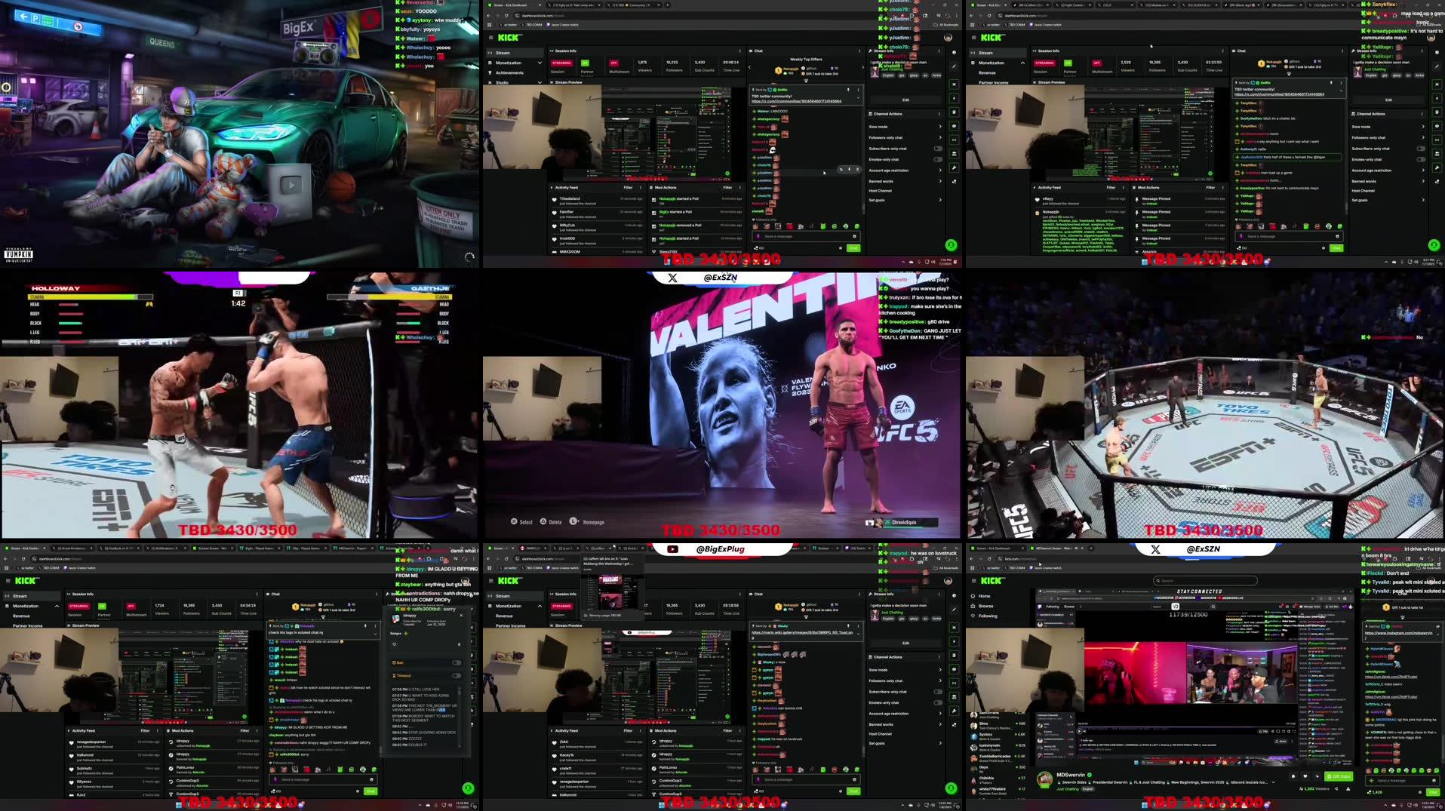
Task: Collapse pinned message in top-middle chat
Action: (857, 97)
